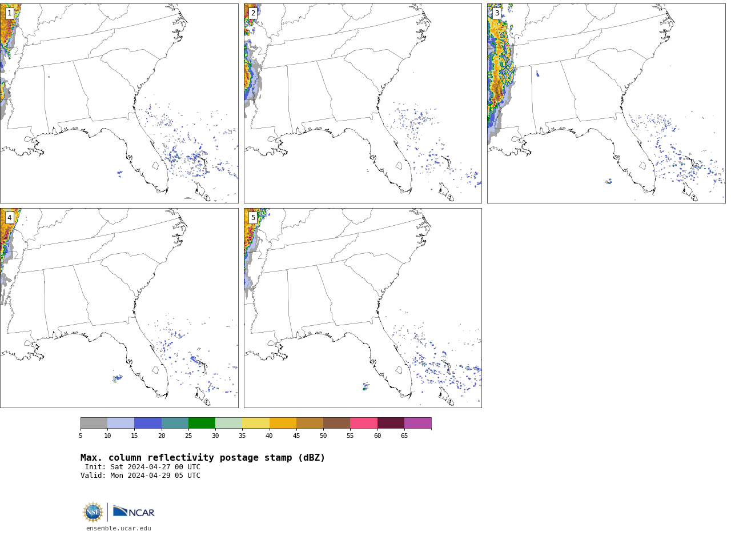Click the number 5 panel label
The image size is (731, 535).
click(x=253, y=218)
